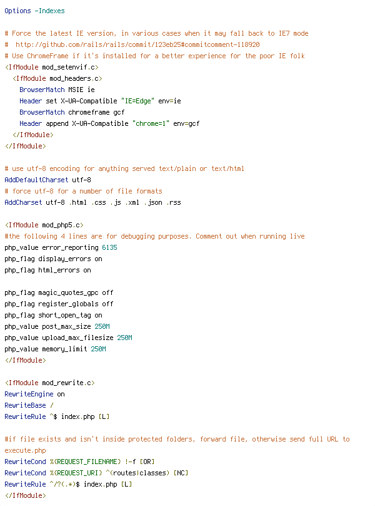Viewport: 375px width, 506px height.
Task: Click the 'php_flag short_open_tag on' line
Action: [54, 316]
